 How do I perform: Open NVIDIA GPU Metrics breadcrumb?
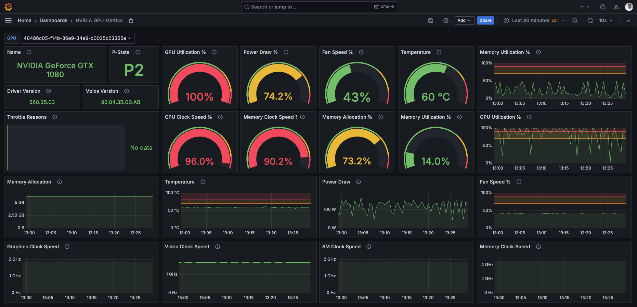coord(99,20)
